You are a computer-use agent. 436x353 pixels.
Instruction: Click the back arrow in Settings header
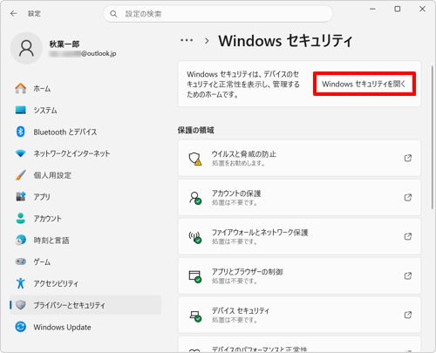(x=14, y=14)
